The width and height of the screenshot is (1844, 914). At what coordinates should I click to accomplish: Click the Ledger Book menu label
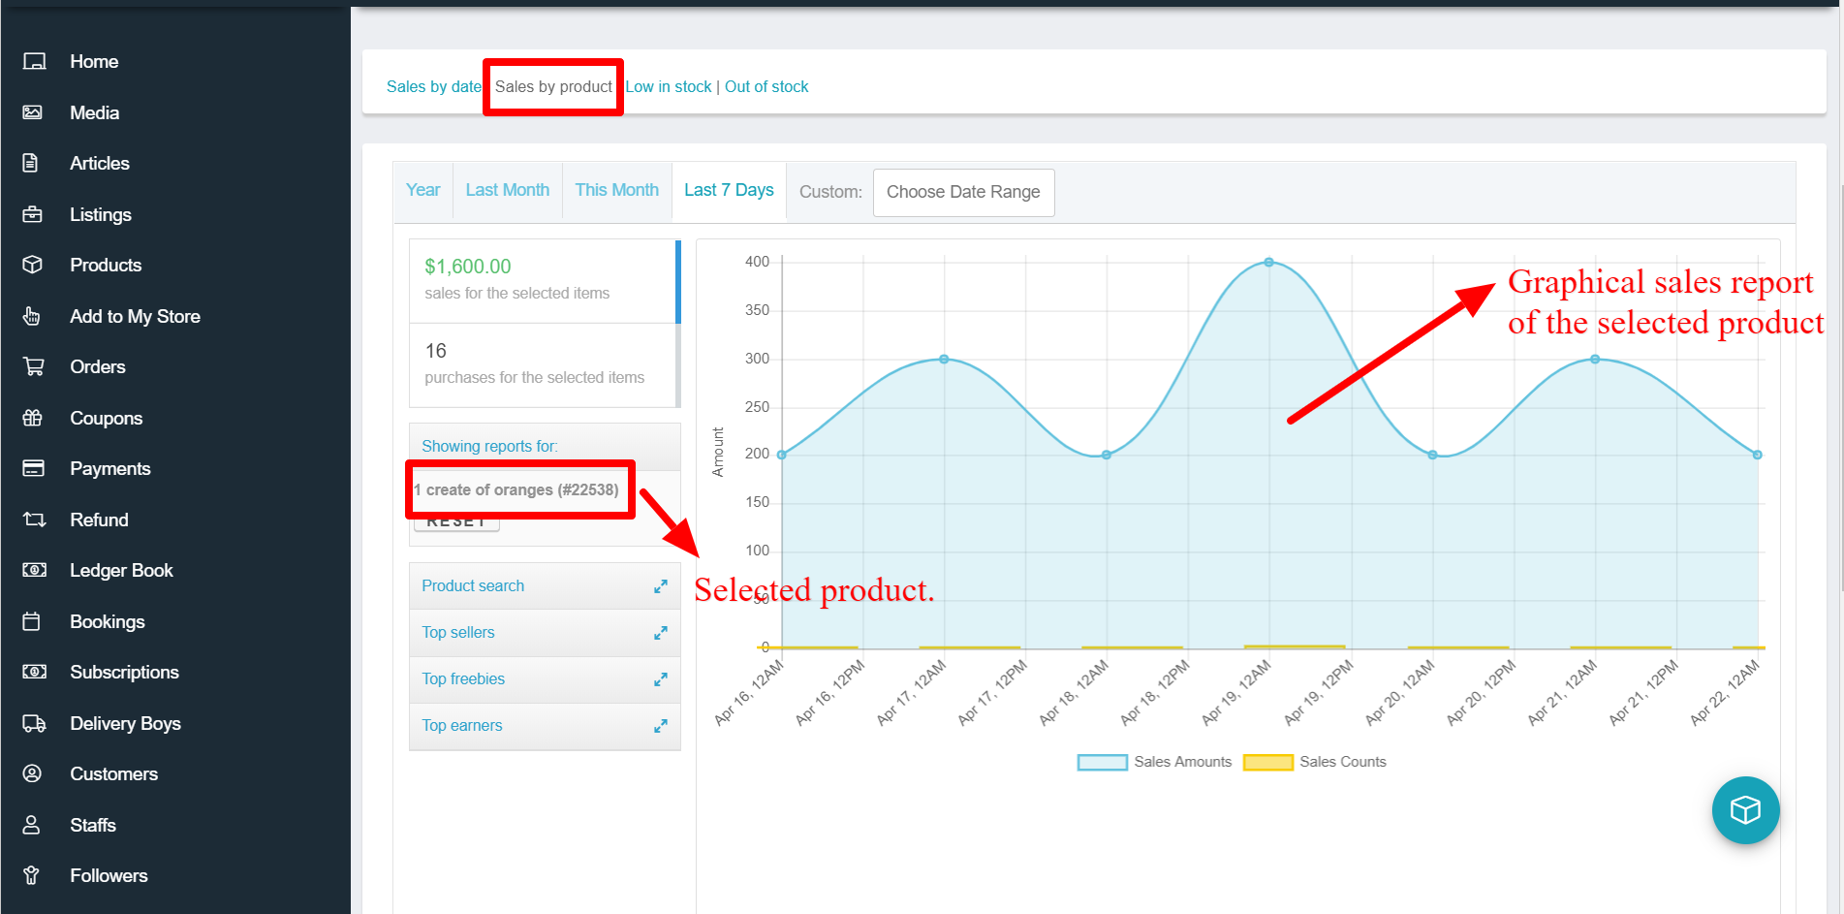tap(121, 570)
